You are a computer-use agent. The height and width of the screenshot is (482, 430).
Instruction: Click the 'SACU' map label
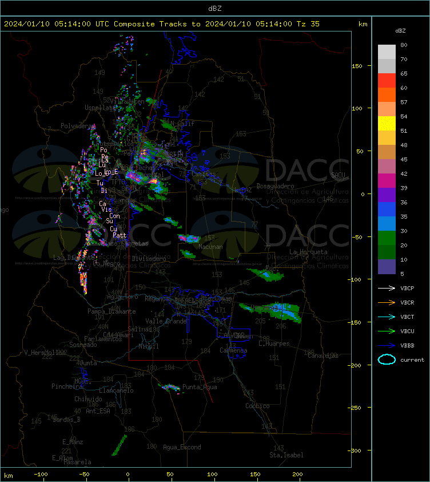click(338, 175)
